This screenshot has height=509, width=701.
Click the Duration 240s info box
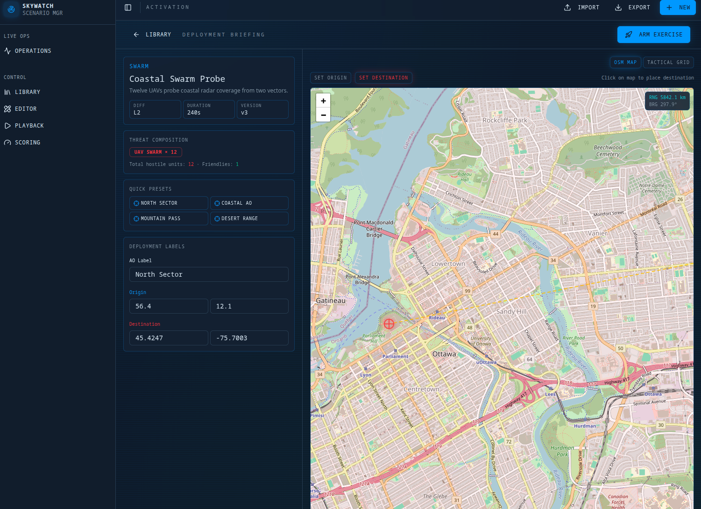coord(209,109)
